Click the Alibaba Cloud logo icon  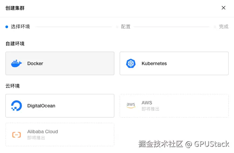pyautogui.click(x=16, y=135)
